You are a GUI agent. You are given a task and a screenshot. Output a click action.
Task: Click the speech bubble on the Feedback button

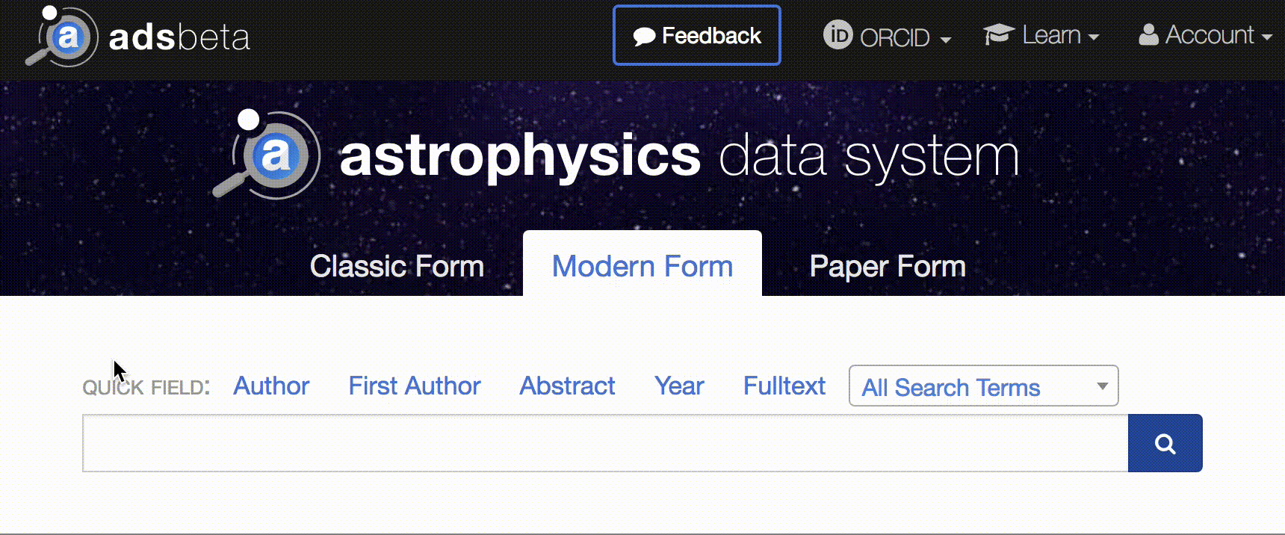642,34
